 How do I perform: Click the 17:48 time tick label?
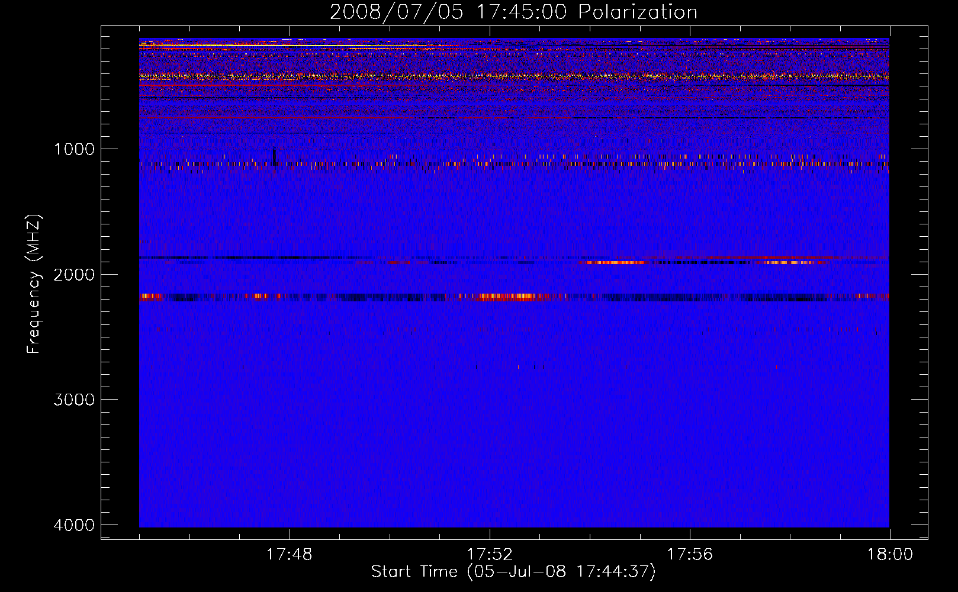pos(289,555)
